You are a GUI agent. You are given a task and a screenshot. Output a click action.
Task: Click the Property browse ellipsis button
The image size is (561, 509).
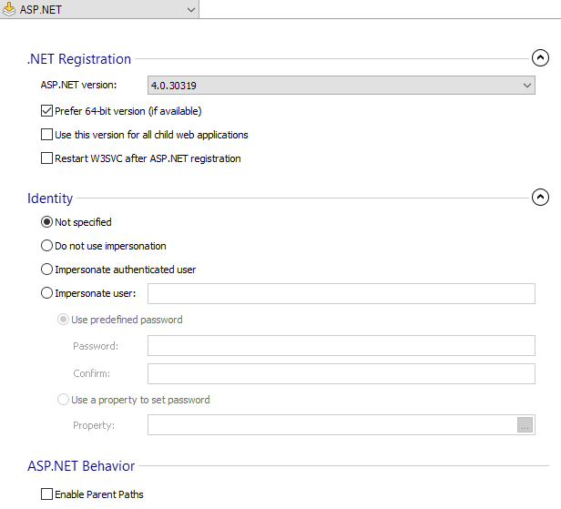525,425
